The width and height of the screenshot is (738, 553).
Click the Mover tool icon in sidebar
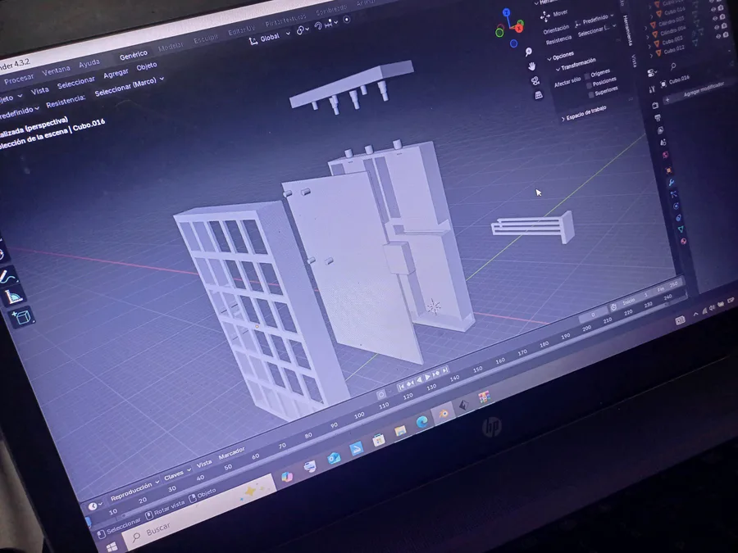(x=545, y=17)
